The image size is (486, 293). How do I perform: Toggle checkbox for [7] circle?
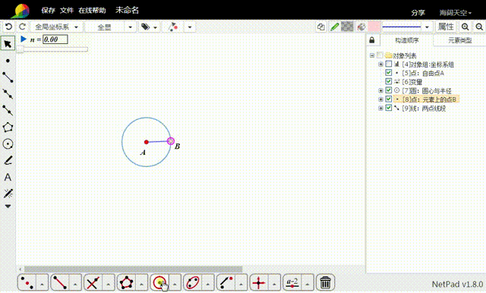388,90
